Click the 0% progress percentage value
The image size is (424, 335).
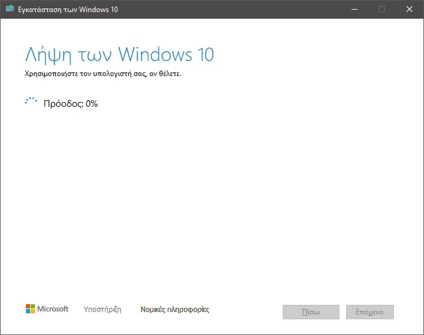point(92,103)
